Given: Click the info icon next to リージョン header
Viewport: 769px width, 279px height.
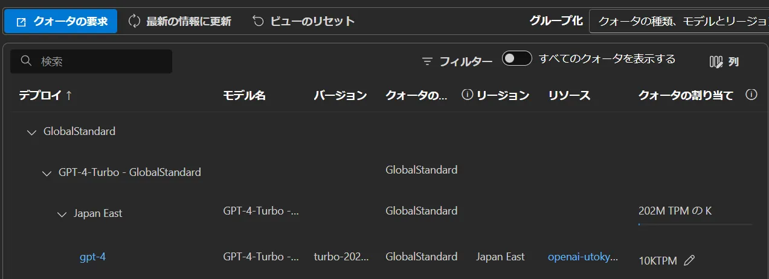Looking at the screenshot, I should click(x=467, y=95).
